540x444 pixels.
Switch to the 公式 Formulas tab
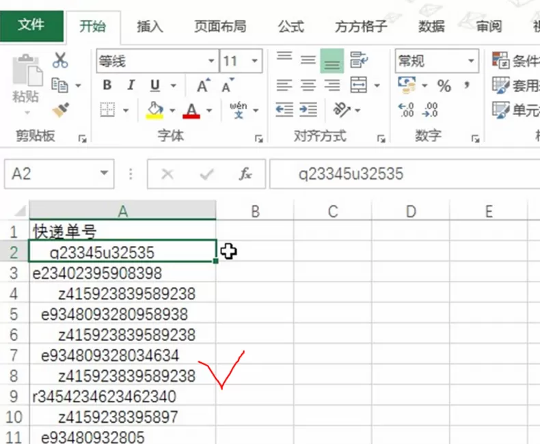[x=291, y=26]
